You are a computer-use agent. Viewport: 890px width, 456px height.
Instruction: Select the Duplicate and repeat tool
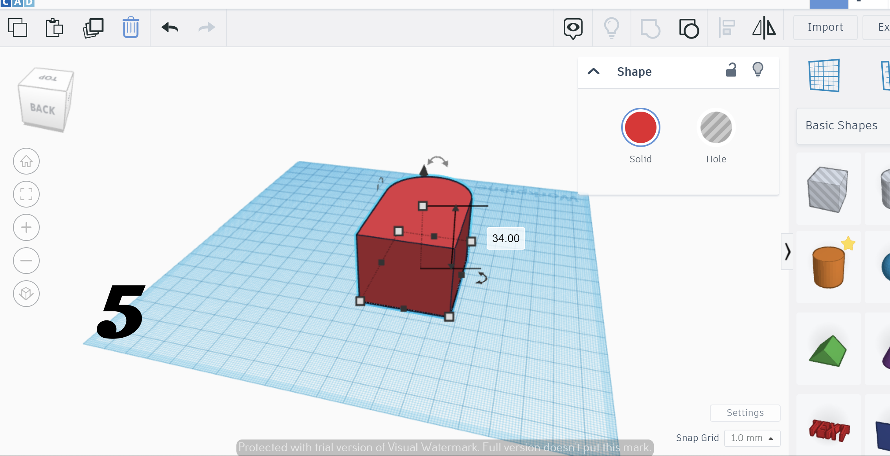click(93, 28)
